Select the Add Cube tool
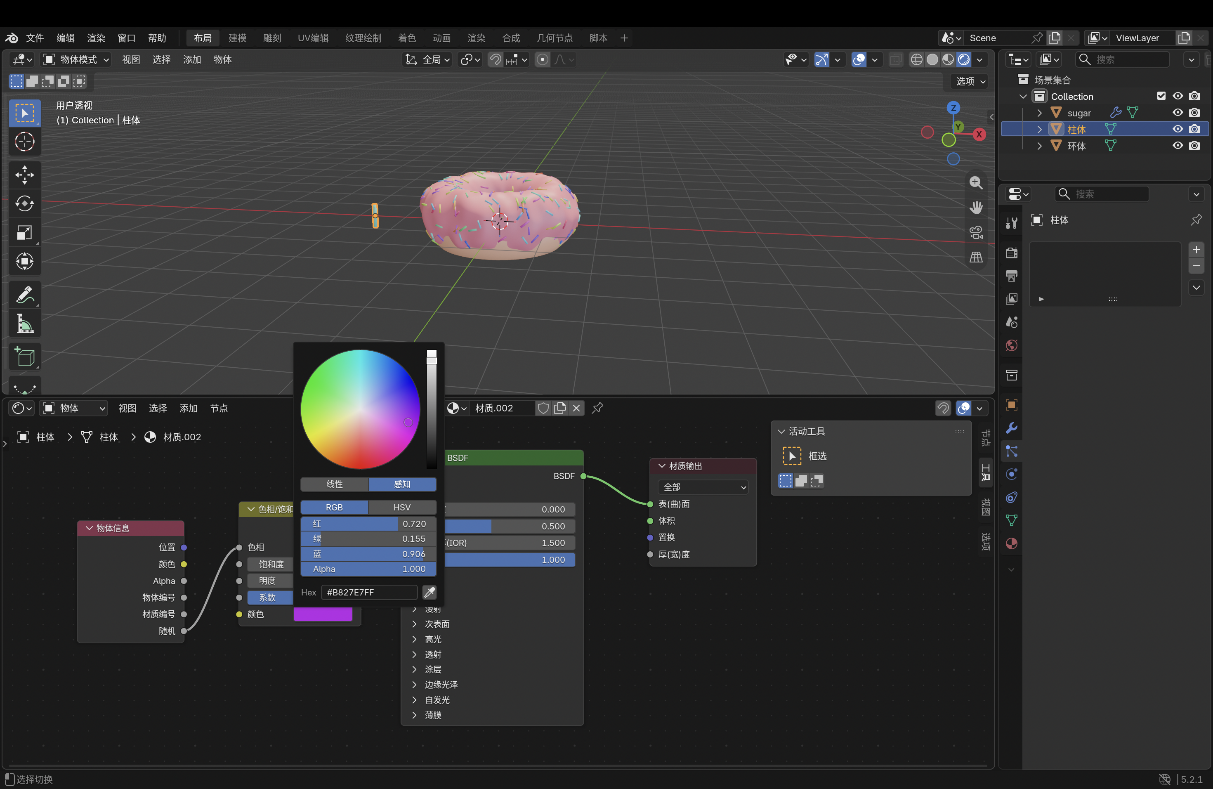 click(x=24, y=357)
